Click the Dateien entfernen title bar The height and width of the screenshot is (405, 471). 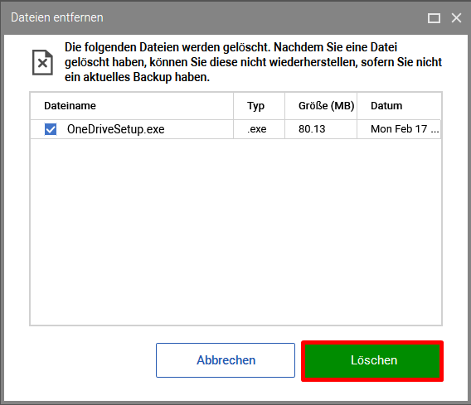(x=211, y=17)
